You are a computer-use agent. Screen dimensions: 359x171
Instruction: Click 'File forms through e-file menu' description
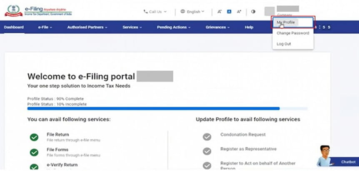click(73, 155)
